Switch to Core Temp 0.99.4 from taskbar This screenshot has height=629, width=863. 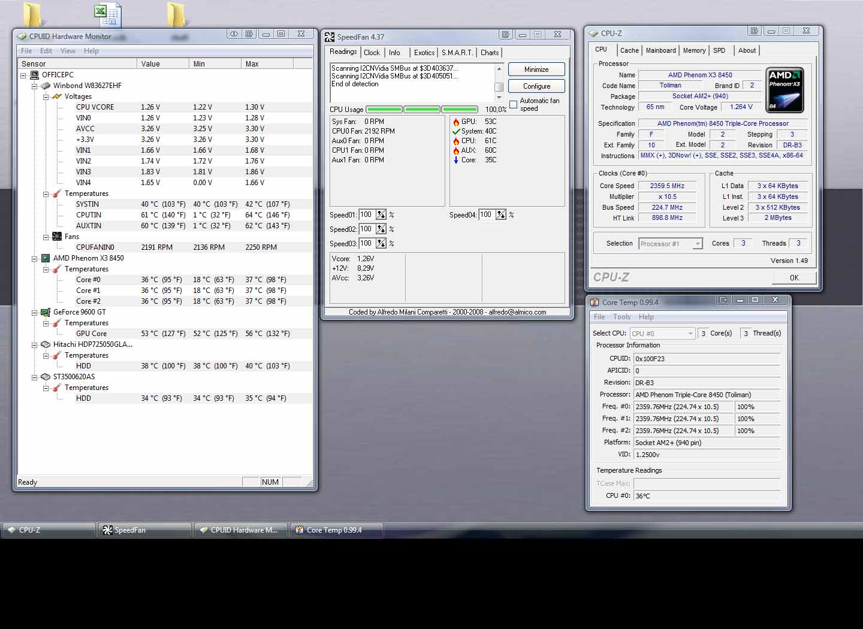pyautogui.click(x=337, y=530)
